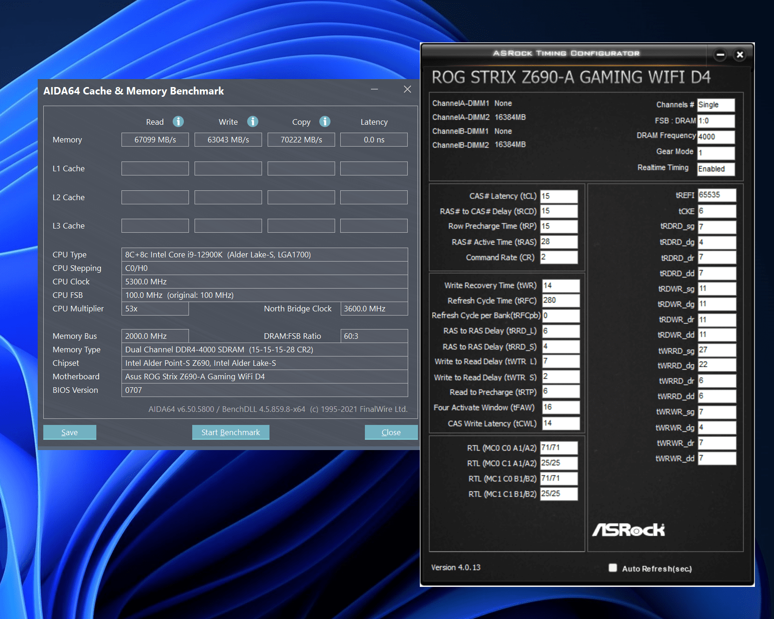Click the Save button in AIDA64
774x619 pixels.
point(70,432)
